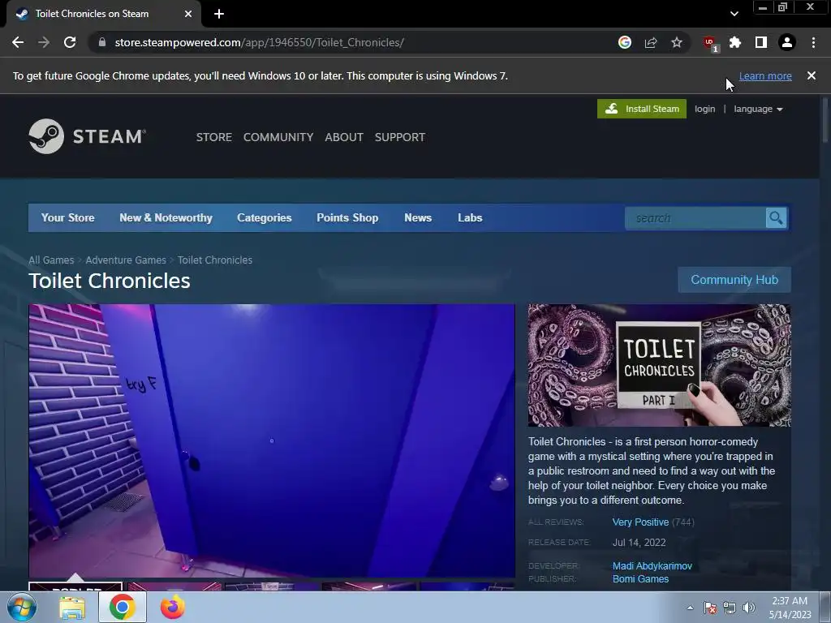Click the main game video preview
This screenshot has height=623, width=831.
click(x=272, y=440)
